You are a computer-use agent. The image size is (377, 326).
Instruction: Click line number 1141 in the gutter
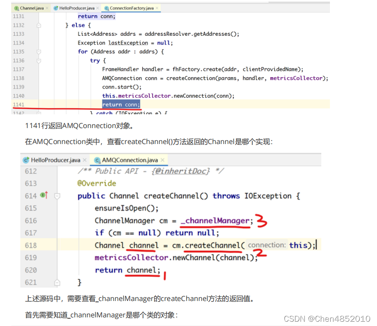(19, 105)
